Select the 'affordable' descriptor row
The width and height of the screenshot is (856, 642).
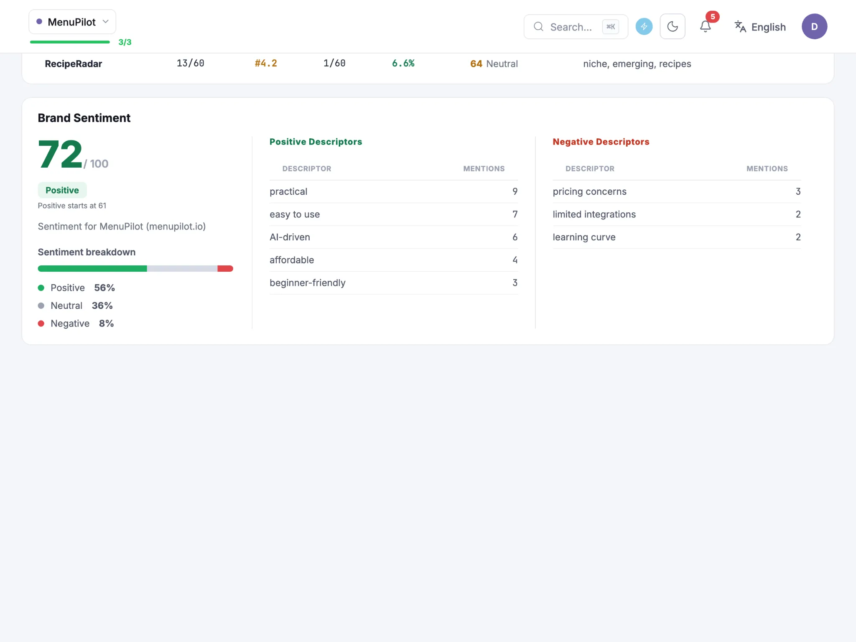pos(394,260)
